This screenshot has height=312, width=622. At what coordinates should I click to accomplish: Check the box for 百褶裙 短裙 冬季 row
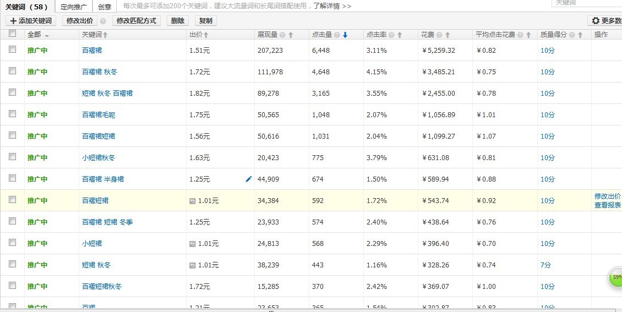click(x=12, y=221)
